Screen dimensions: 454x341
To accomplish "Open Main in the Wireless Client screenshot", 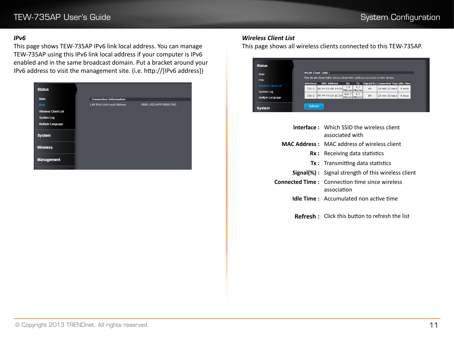I will pos(261,74).
